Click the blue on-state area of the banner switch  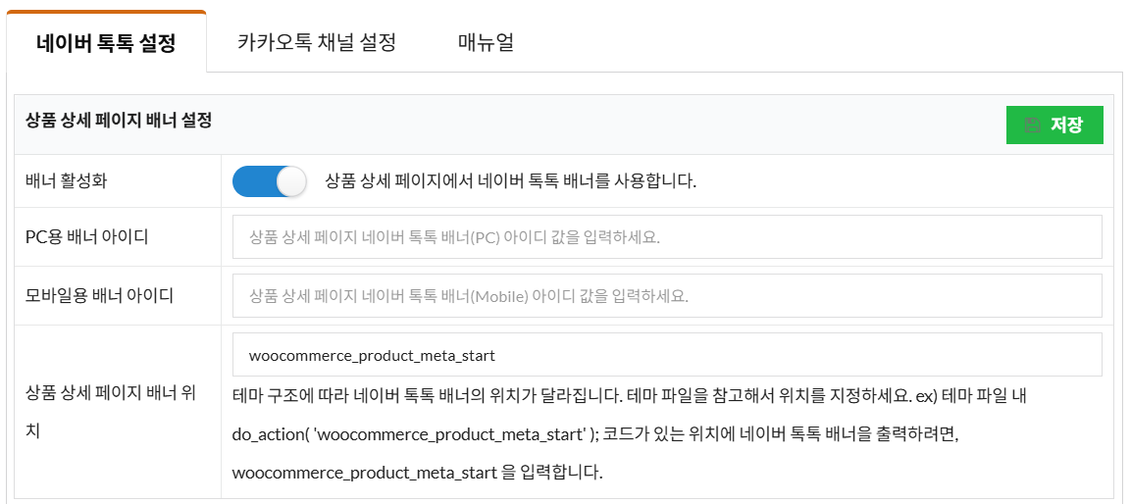coord(252,181)
